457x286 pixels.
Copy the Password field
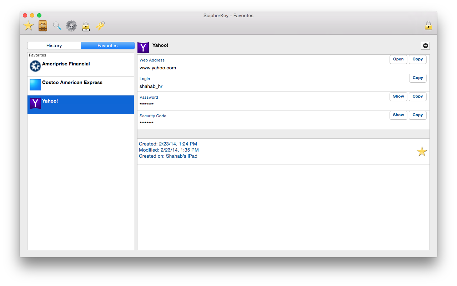[417, 97]
